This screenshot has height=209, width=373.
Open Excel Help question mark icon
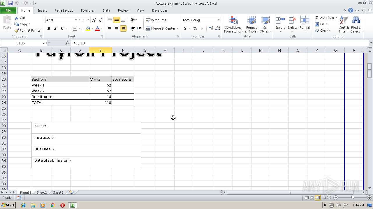tap(351, 10)
